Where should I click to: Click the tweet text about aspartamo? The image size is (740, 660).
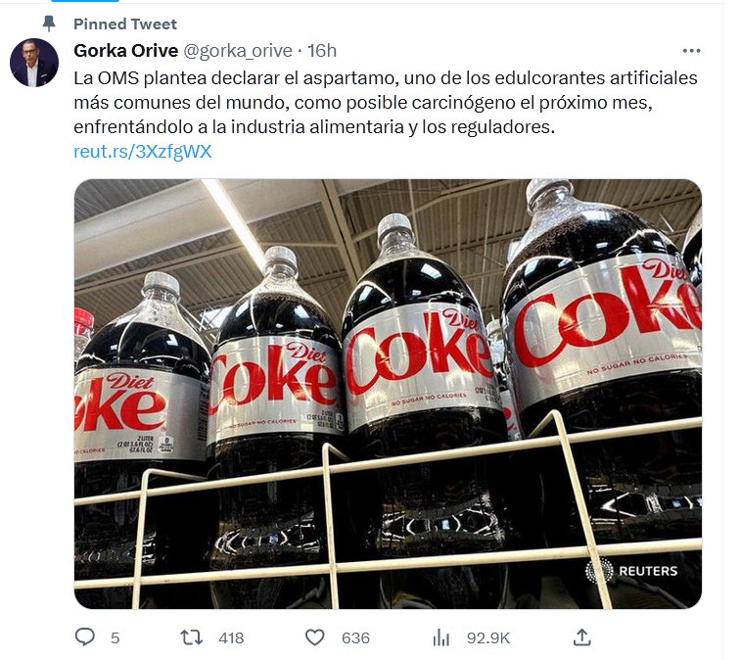386,103
